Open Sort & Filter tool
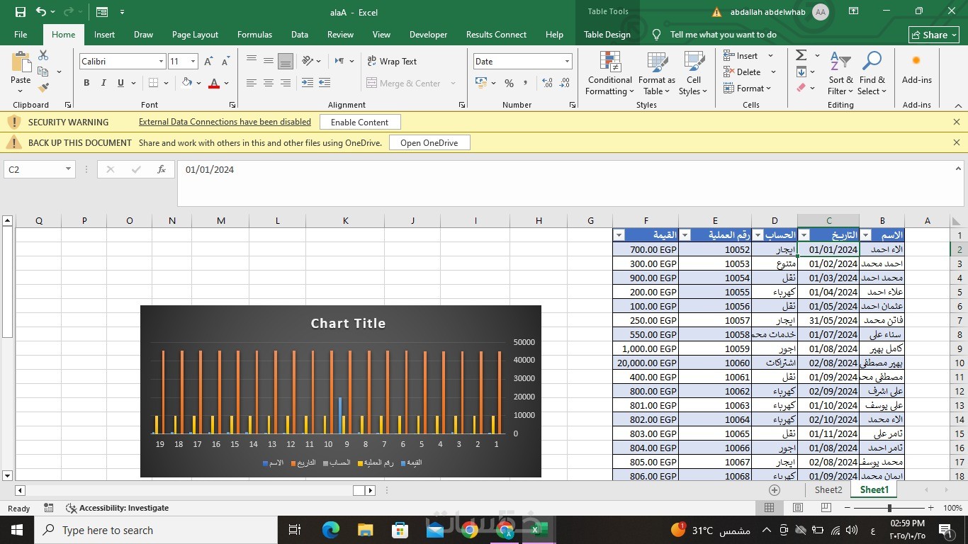Viewport: 968px width, 544px height. coord(840,74)
